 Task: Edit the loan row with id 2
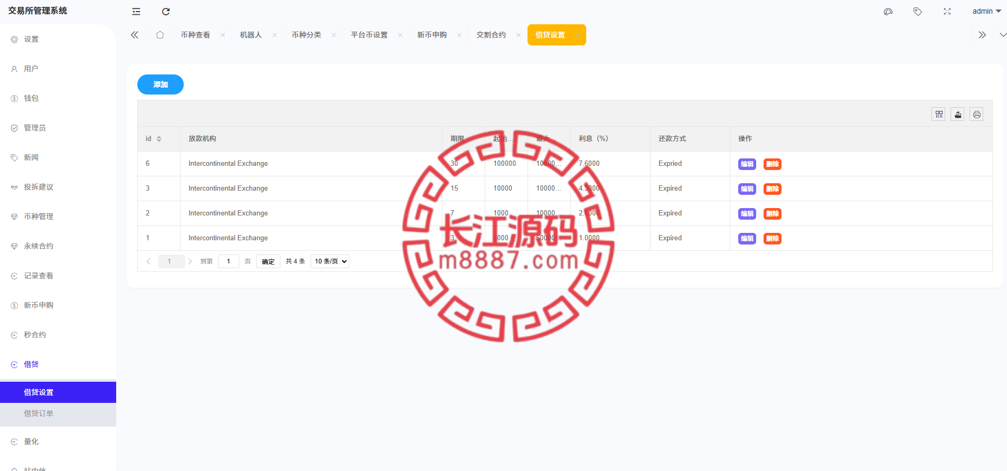click(747, 214)
